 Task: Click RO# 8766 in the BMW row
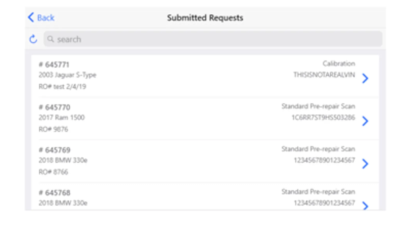[53, 172]
